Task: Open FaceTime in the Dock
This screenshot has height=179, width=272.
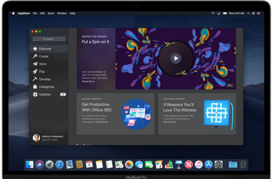Action: click(149, 164)
